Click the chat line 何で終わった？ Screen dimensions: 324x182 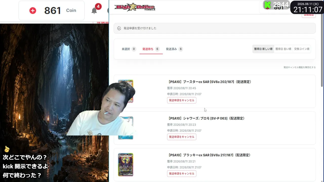22,175
